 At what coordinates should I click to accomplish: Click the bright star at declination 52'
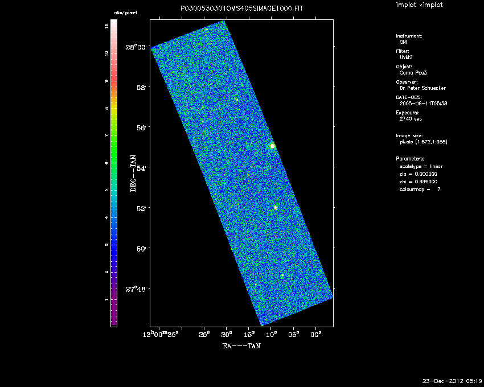point(276,207)
